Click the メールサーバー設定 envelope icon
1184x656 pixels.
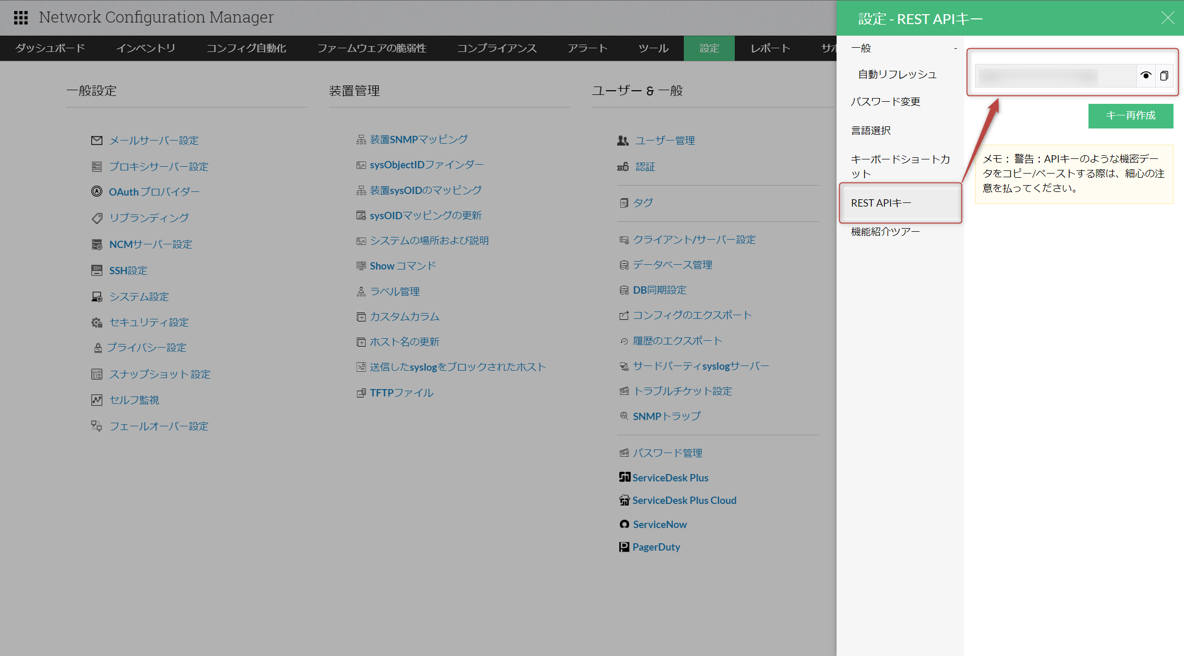[x=97, y=141]
